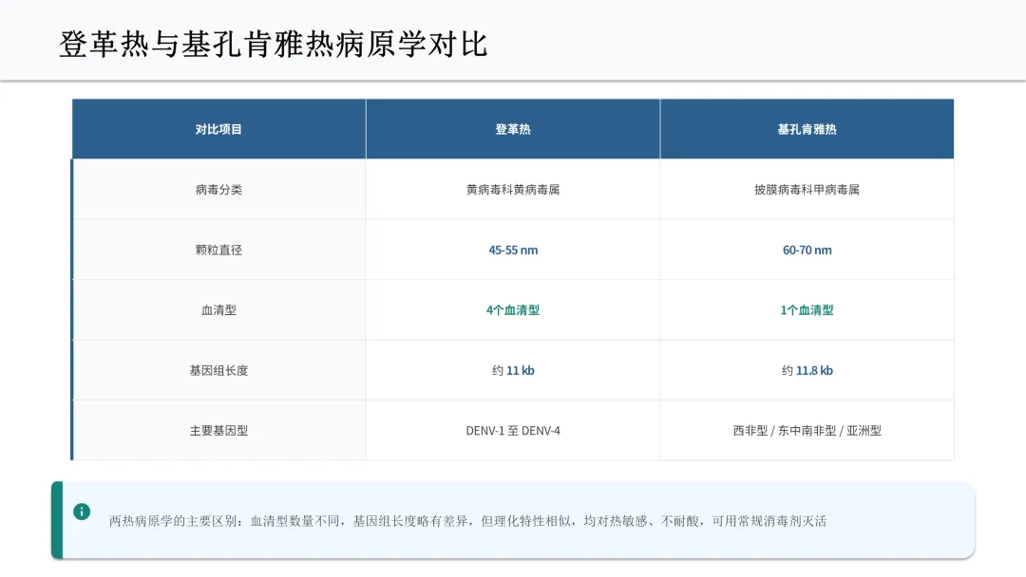Click the DENV-1 至 DENV-4 cell

(513, 431)
